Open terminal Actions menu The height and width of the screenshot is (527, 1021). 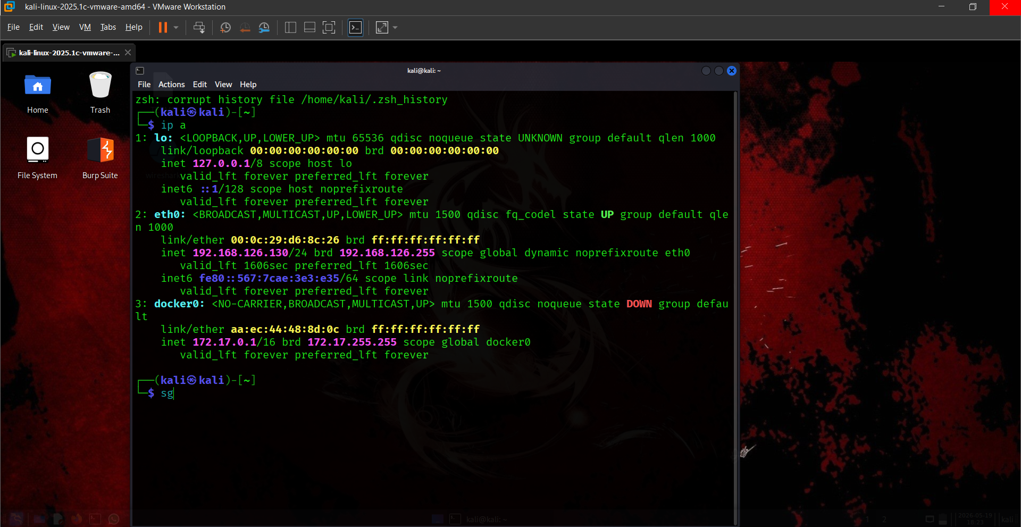pyautogui.click(x=171, y=85)
